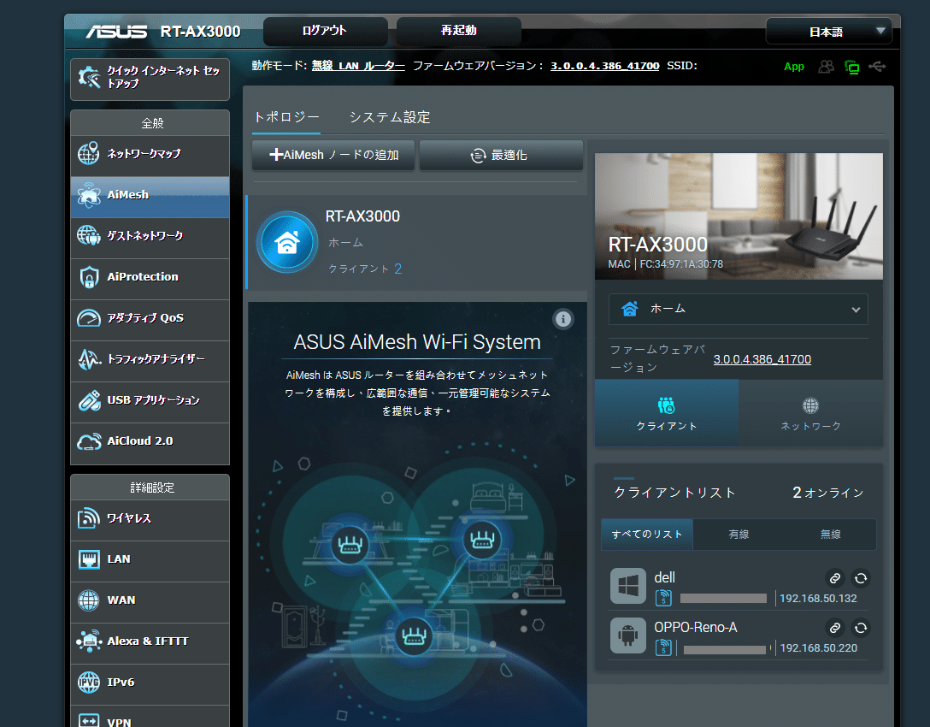Open トラフィックアナライザー waveform icon
Viewport: 930px width, 727px height.
pyautogui.click(x=89, y=359)
